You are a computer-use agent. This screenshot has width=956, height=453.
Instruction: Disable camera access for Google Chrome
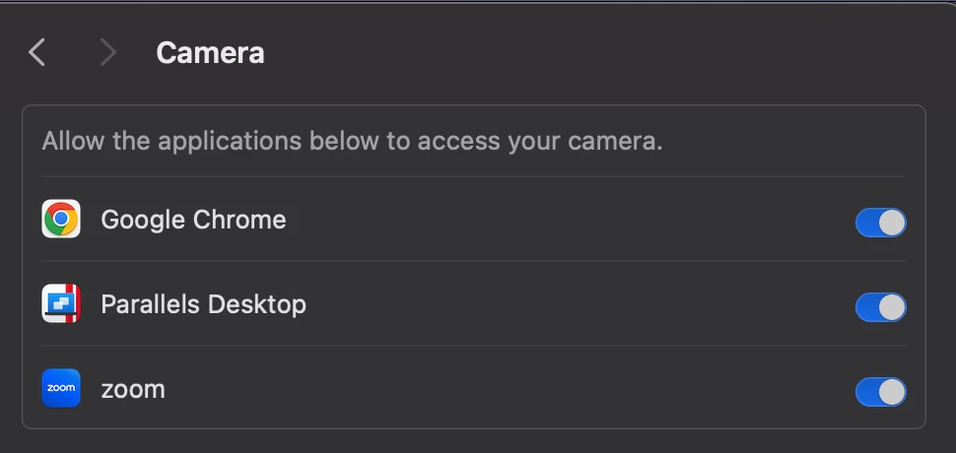880,223
